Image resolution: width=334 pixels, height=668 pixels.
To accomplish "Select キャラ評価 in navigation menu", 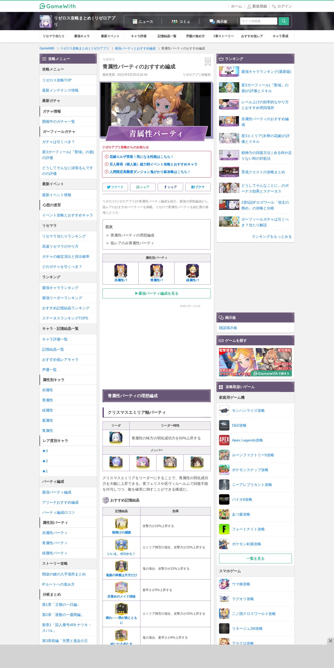I will [139, 36].
